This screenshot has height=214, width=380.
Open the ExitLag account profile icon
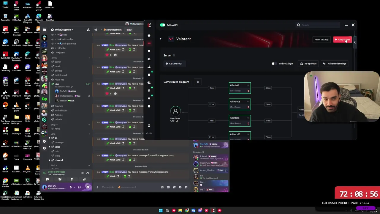(x=149, y=125)
